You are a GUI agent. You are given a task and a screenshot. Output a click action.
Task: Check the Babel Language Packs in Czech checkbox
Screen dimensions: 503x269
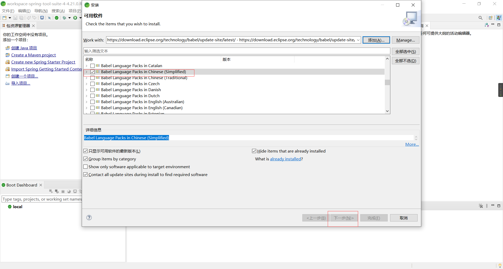coord(92,84)
